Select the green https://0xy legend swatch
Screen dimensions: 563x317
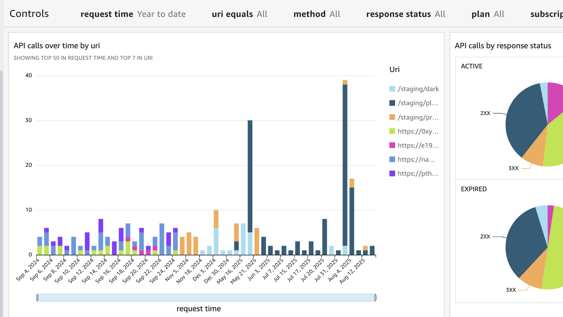pos(392,131)
